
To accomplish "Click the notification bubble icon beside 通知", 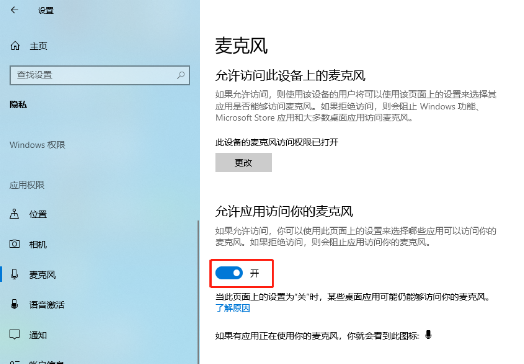I will pos(14,334).
